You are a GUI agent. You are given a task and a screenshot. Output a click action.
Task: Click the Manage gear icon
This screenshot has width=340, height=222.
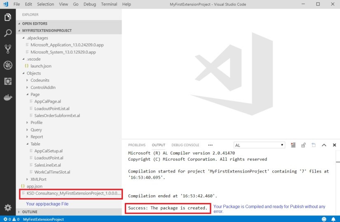click(x=7, y=208)
